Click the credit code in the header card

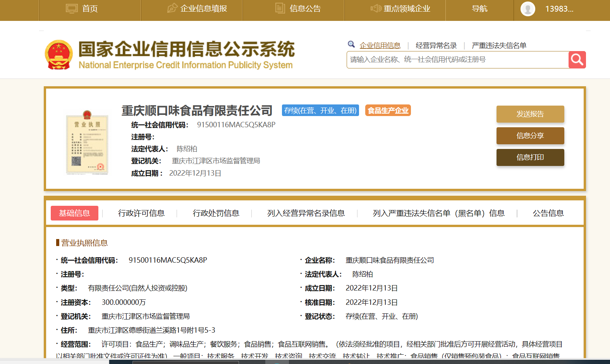[x=236, y=125]
